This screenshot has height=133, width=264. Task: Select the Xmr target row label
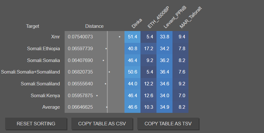[55, 37]
